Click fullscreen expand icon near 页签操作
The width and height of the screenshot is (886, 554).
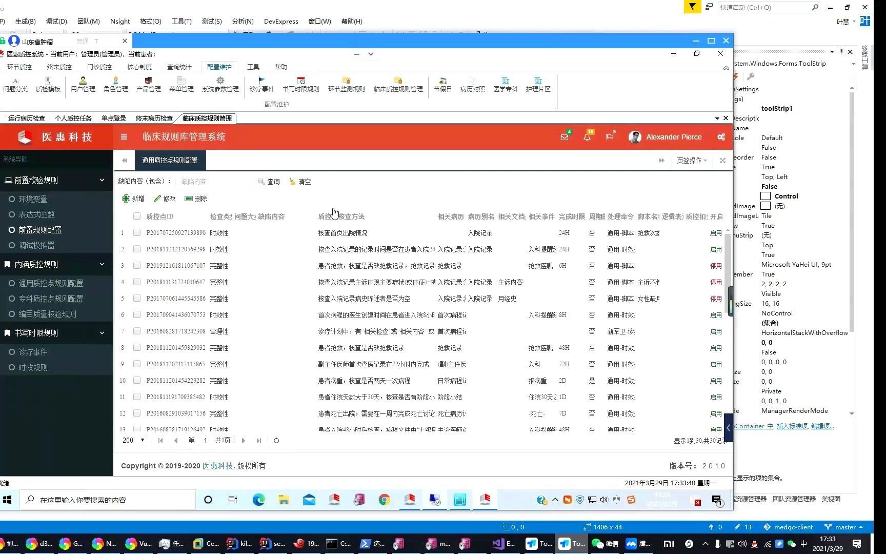click(x=722, y=161)
